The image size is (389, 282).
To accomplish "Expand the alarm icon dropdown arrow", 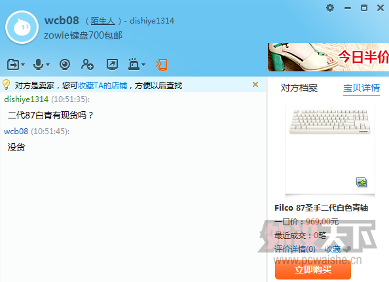I will [x=143, y=65].
